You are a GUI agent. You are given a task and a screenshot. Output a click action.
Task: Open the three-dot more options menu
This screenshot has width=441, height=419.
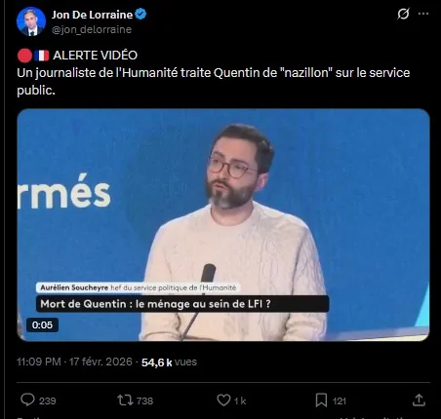click(423, 14)
